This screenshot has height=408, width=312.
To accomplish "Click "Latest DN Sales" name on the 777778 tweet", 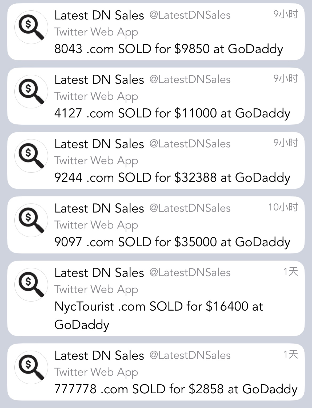I will (x=99, y=355).
